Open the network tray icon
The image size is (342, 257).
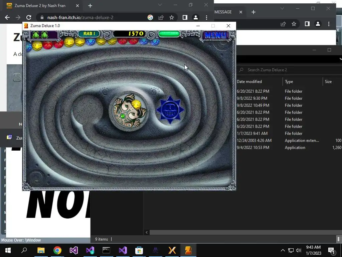[x=291, y=250]
